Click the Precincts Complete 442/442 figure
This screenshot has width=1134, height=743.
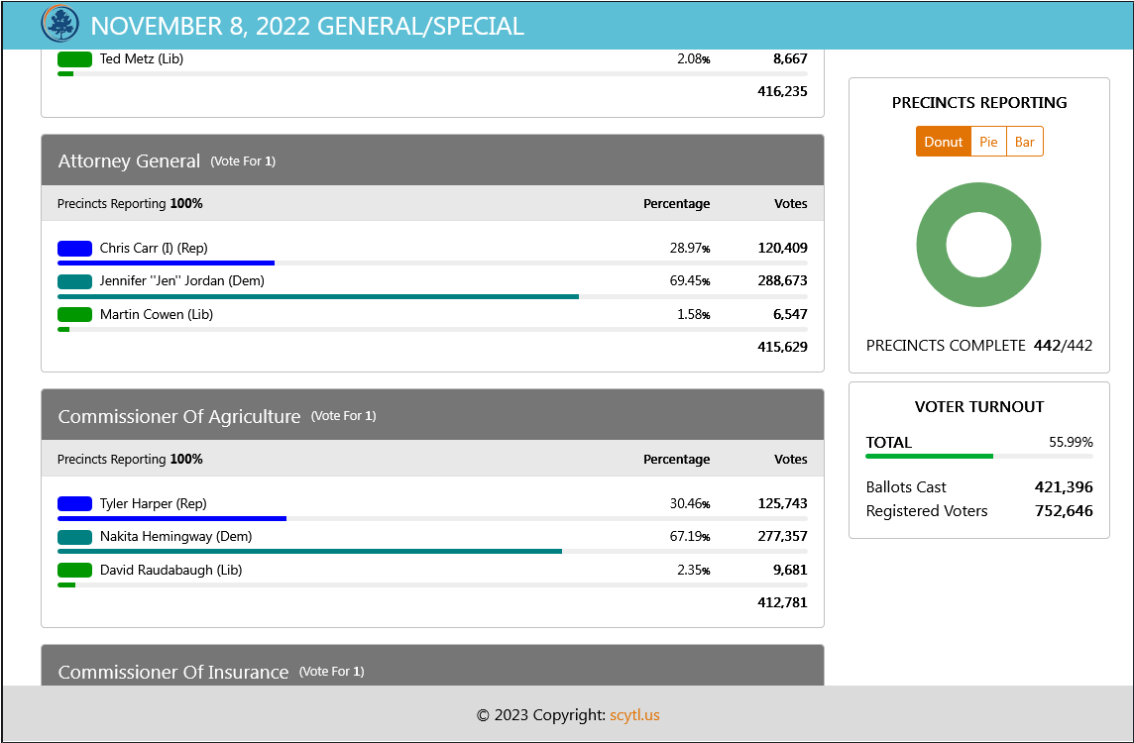(x=1063, y=346)
